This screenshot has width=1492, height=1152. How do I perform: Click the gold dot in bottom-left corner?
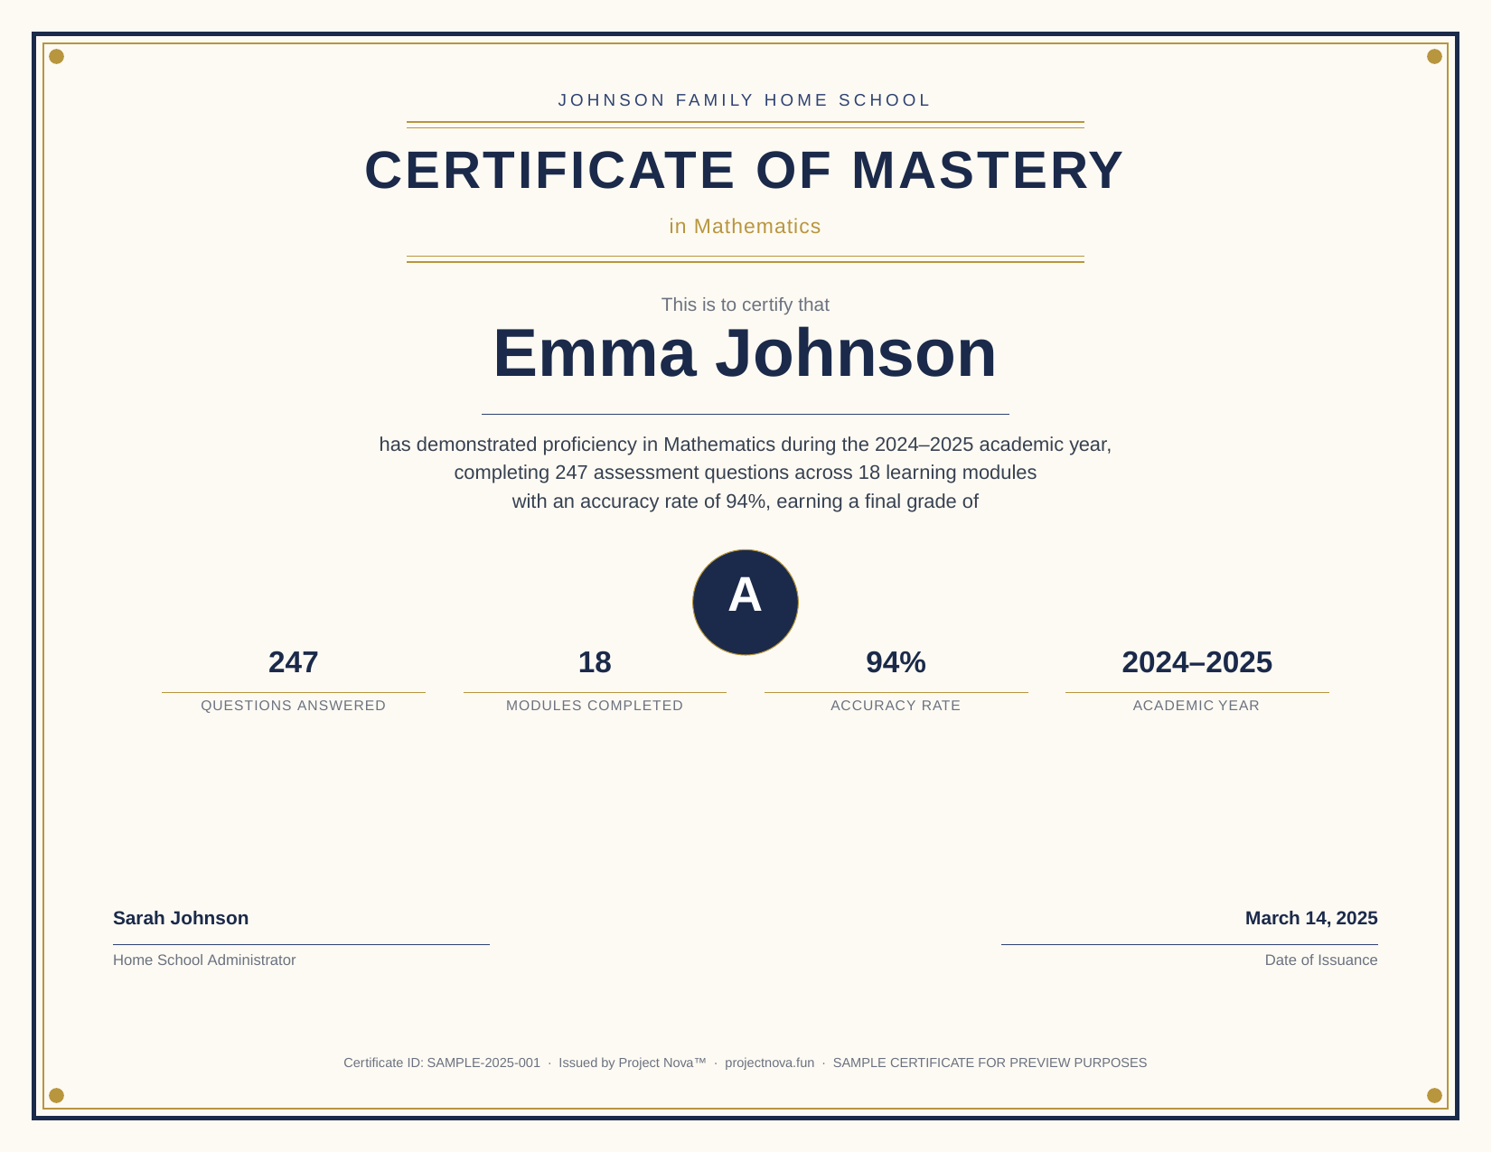click(x=57, y=1096)
